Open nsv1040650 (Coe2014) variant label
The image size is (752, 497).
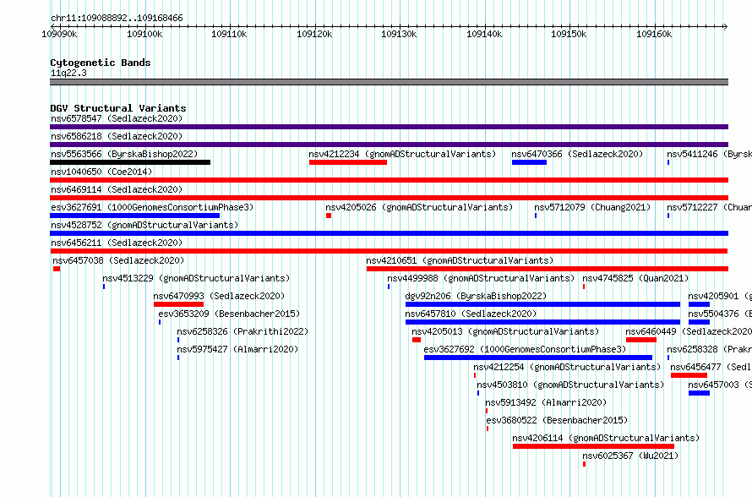click(101, 172)
